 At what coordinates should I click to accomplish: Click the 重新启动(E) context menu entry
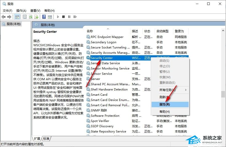[170, 82]
